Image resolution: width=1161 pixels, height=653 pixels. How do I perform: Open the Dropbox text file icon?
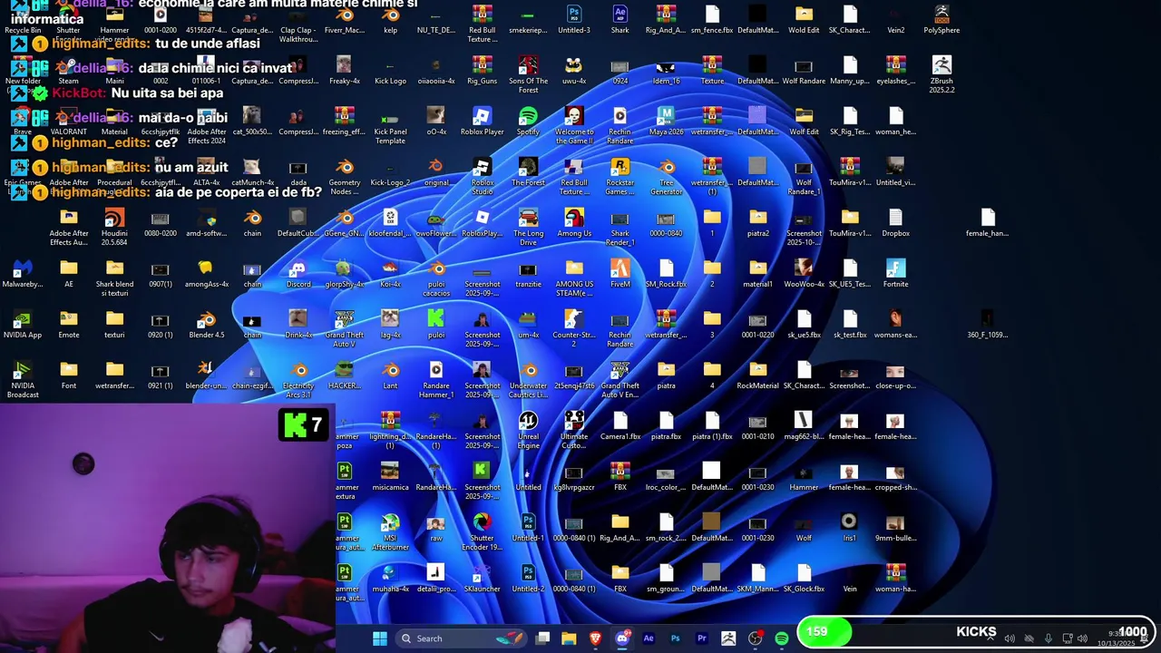(895, 223)
